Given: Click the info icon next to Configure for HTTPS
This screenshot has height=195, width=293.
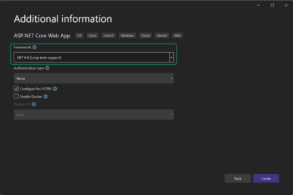Looking at the screenshot, I should [x=55, y=88].
